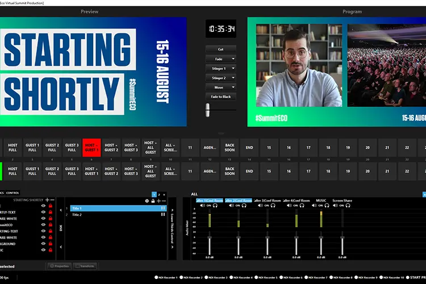The width and height of the screenshot is (426, 284).
Task: Click the 10:35:34 clock display
Action: 221,28
